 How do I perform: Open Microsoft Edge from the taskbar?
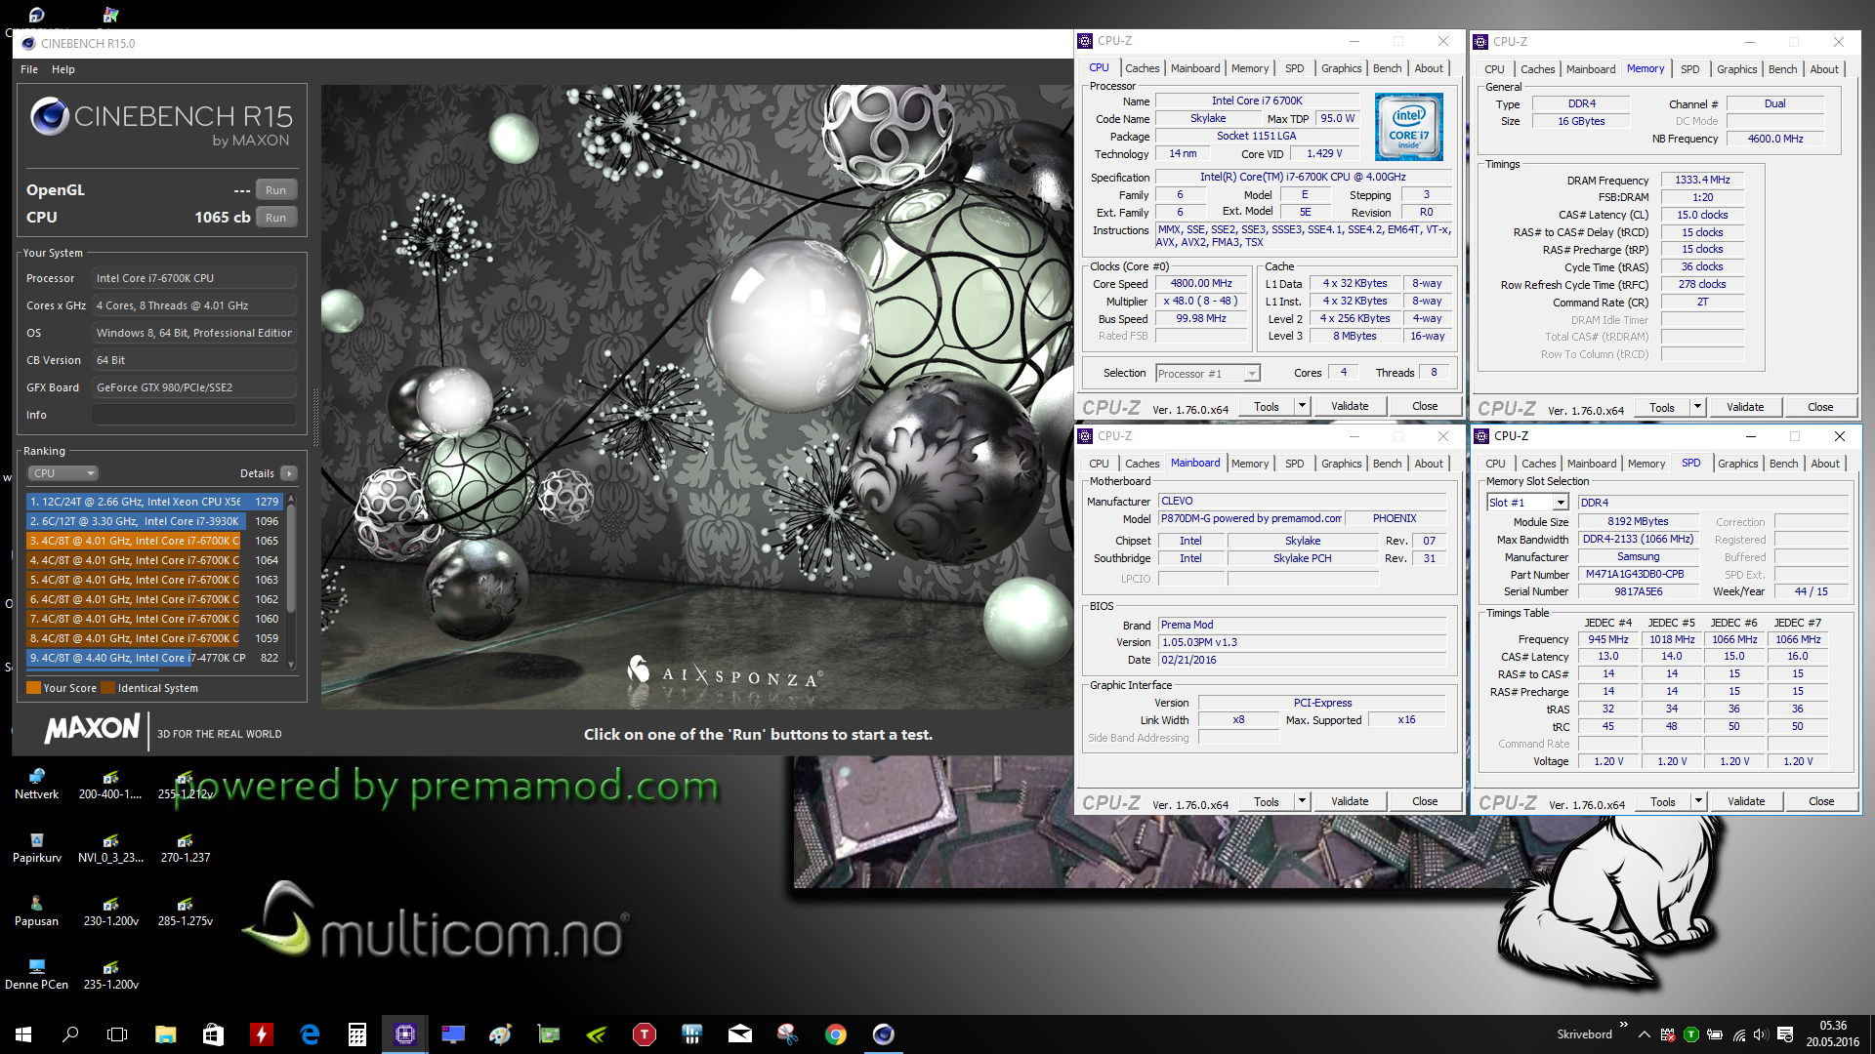coord(310,1034)
